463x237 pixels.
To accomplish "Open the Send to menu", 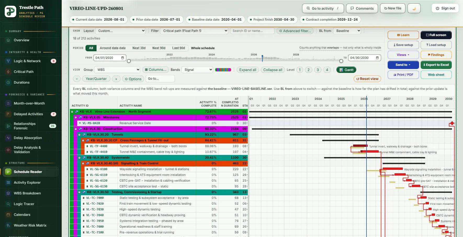I will pos(403,65).
